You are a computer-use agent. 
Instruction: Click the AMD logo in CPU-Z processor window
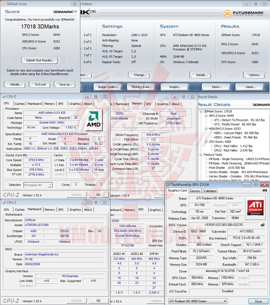pyautogui.click(x=94, y=121)
